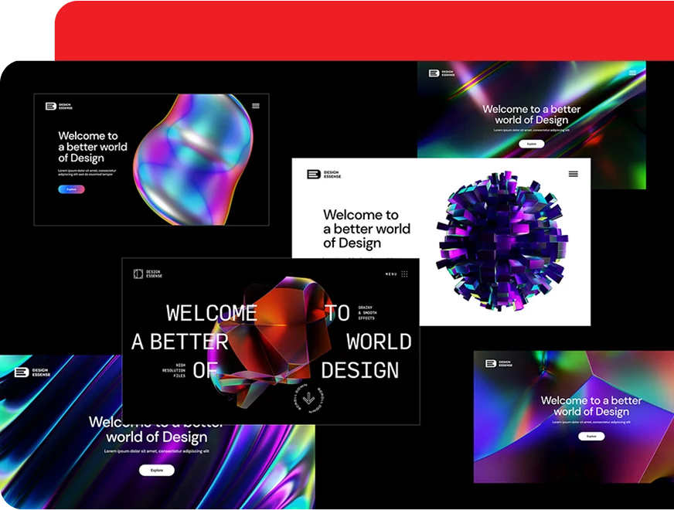Click the white Explore button on the rainbow streak mockup

531,144
